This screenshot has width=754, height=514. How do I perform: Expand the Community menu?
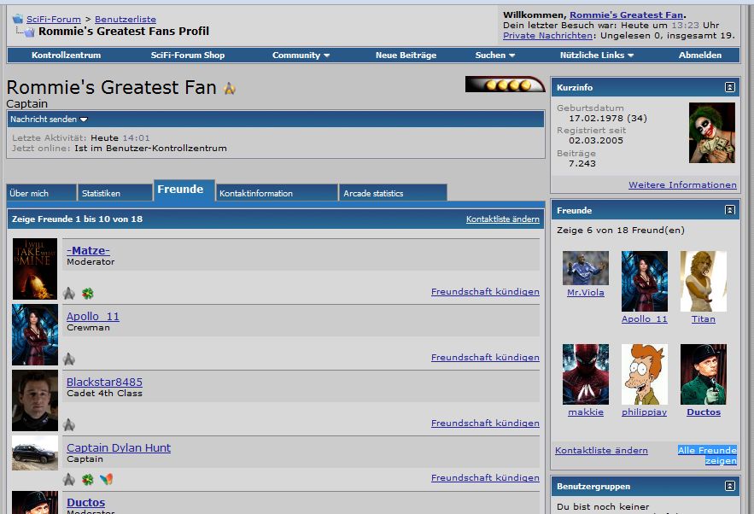coord(301,55)
